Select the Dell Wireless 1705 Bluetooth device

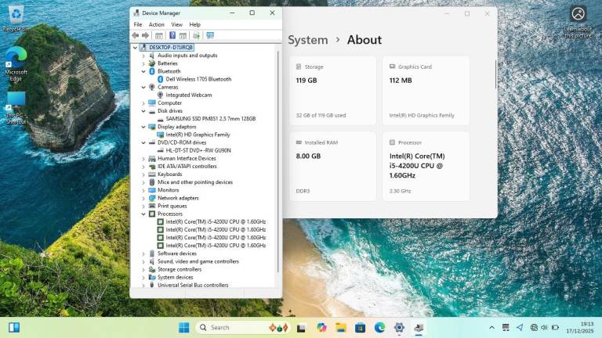pyautogui.click(x=198, y=79)
